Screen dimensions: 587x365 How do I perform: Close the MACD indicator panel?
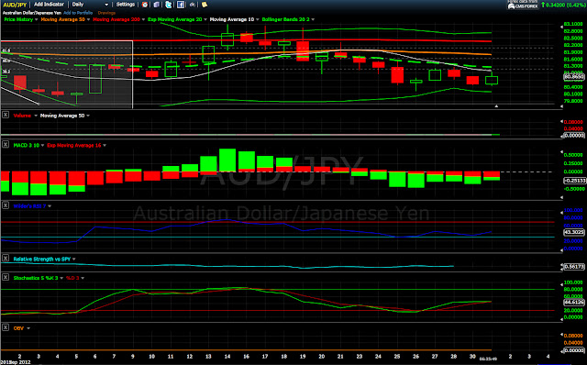[x=6, y=144]
